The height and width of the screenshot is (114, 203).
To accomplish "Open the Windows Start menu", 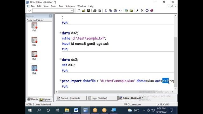I will (x=30, y=110).
